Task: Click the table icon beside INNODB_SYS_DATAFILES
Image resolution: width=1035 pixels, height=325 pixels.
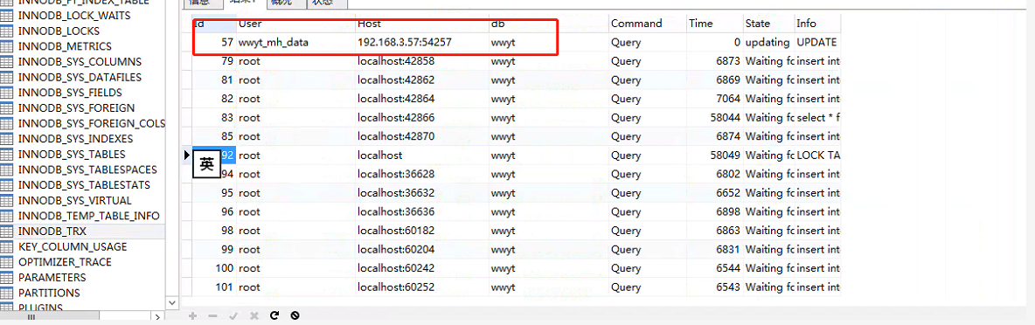Action: [x=7, y=77]
